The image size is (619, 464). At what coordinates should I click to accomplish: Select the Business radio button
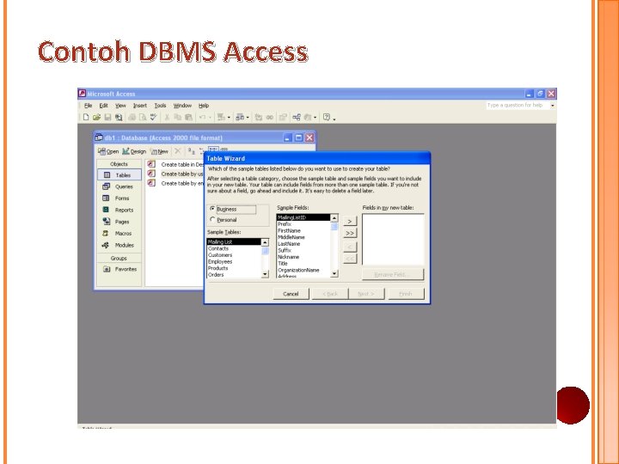pyautogui.click(x=213, y=209)
